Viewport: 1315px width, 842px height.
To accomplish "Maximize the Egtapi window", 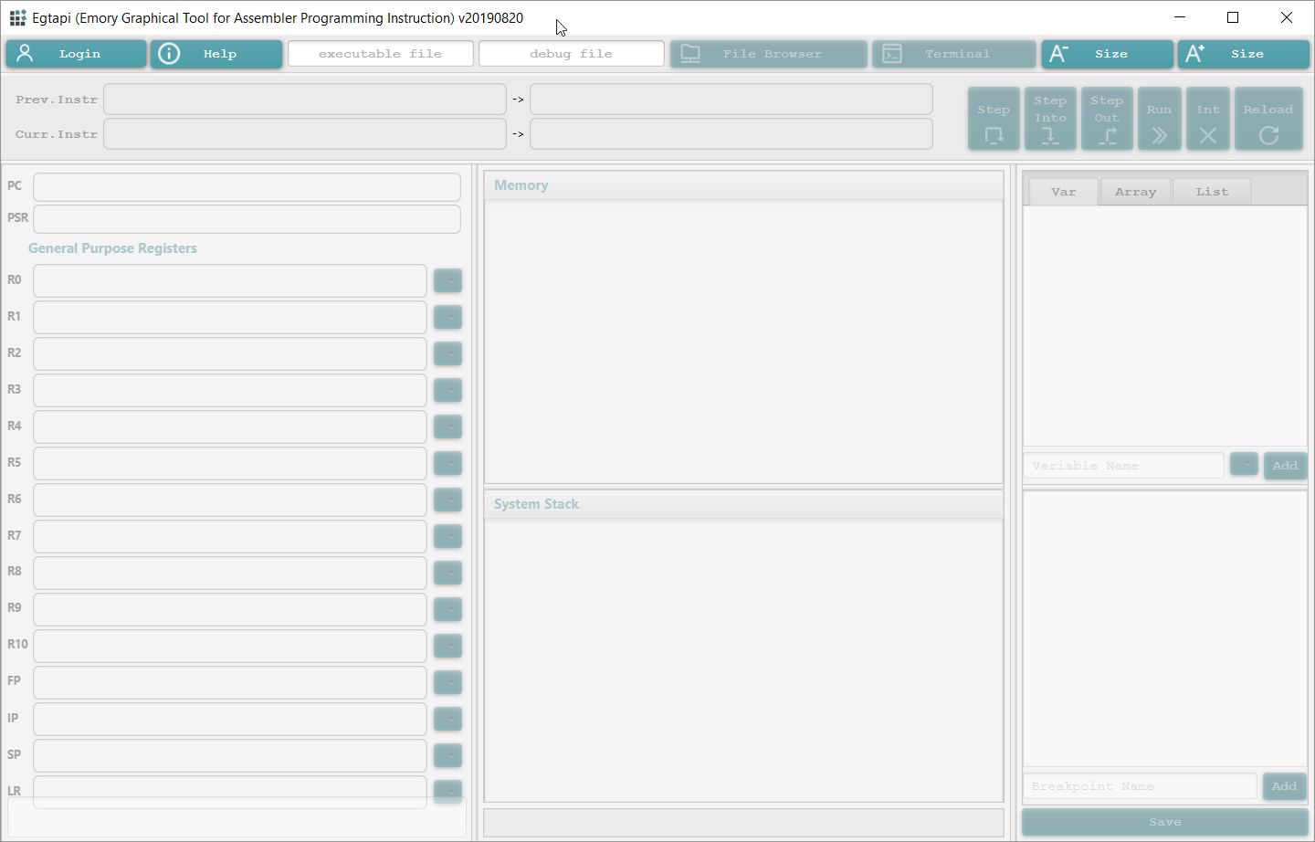I will point(1233,17).
